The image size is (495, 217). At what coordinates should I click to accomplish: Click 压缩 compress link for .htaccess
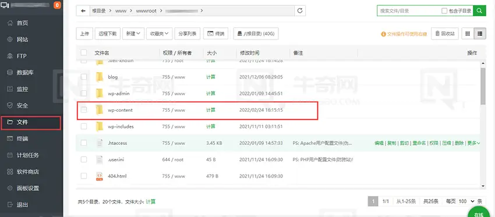pyautogui.click(x=447, y=143)
